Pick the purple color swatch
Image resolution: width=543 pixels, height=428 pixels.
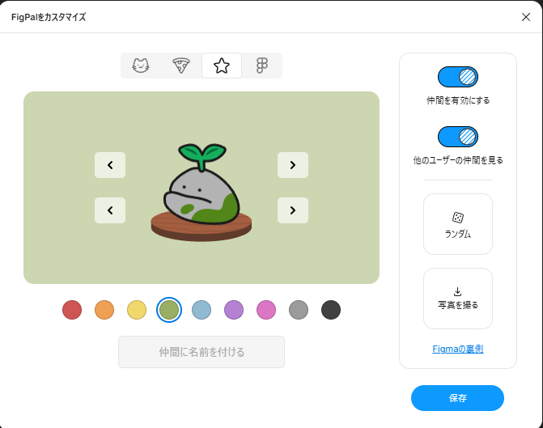[234, 310]
